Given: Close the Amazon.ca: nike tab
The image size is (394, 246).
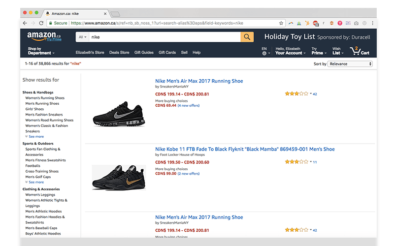Looking at the screenshot, I should pyautogui.click(x=105, y=14).
